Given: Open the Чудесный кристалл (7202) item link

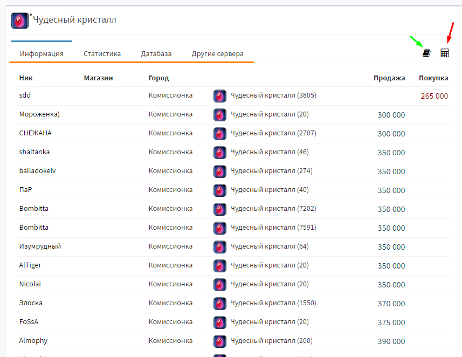Looking at the screenshot, I should coord(273,209).
